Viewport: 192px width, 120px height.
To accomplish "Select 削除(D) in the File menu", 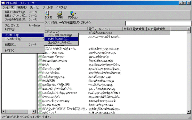I will pyautogui.click(x=23, y=29).
